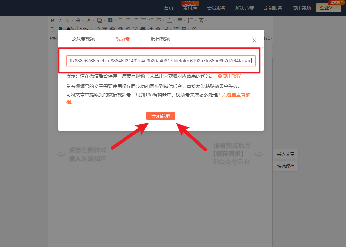Open the letter spacing dropdown arrow
Viewport: 346px width, 247px height.
206,20
